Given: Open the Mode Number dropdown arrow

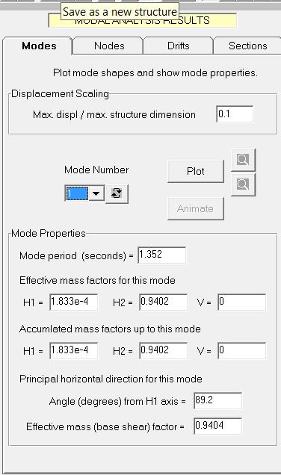Looking at the screenshot, I should 96,193.
